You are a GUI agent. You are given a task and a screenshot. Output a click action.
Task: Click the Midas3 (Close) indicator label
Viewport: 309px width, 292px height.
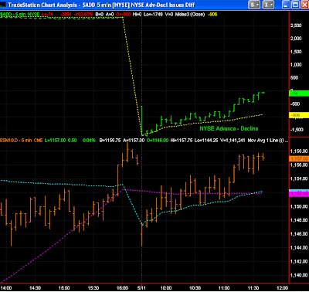[x=190, y=15]
